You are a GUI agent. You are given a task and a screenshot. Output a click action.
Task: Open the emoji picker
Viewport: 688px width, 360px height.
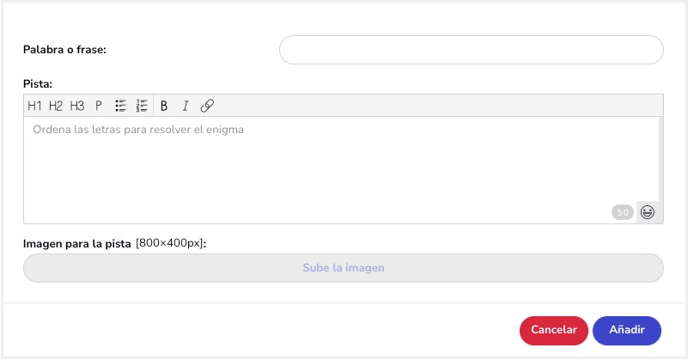(648, 212)
